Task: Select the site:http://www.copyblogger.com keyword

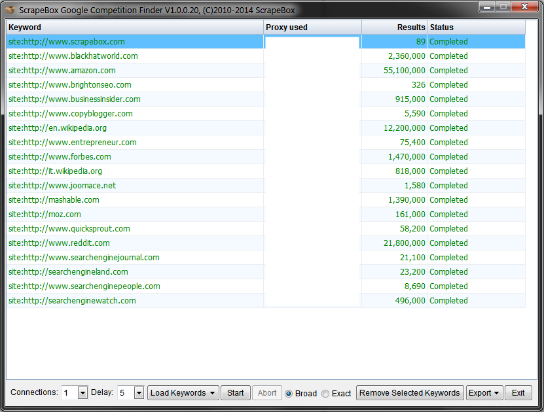Action: (x=71, y=114)
